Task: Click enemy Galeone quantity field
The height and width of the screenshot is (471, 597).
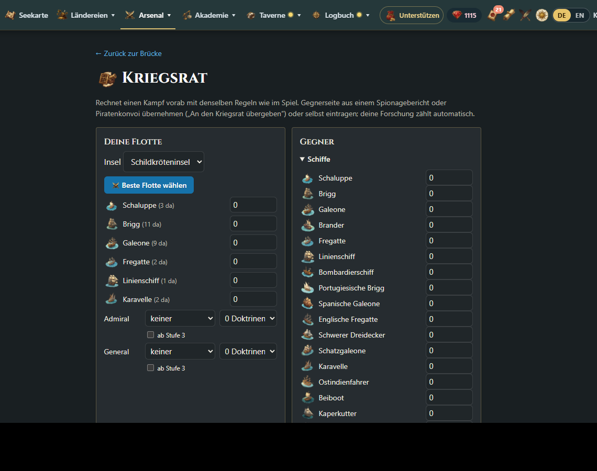Action: coord(449,209)
